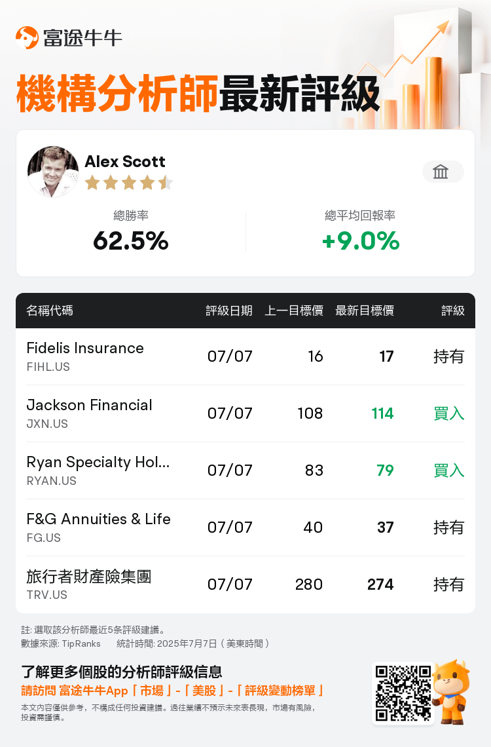
Task: Open the 評級變動榜單 link text
Action: point(280,690)
